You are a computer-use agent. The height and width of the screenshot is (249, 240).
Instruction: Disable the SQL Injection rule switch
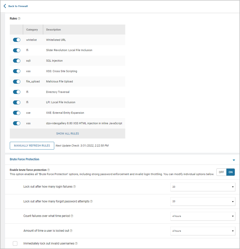(x=17, y=61)
